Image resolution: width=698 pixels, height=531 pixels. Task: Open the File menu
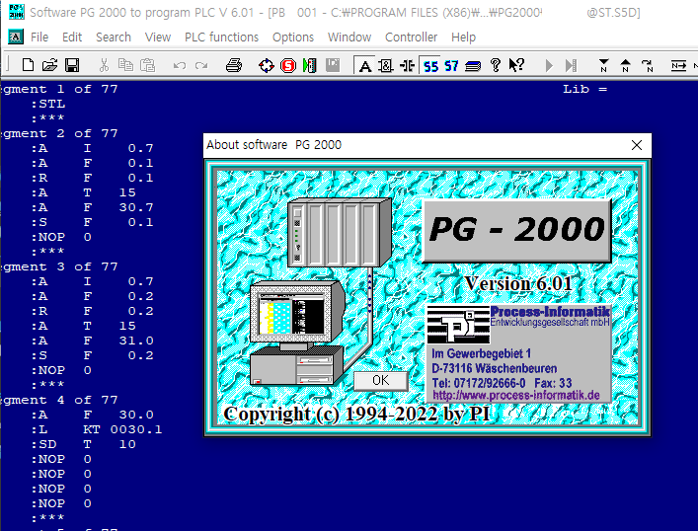click(39, 37)
